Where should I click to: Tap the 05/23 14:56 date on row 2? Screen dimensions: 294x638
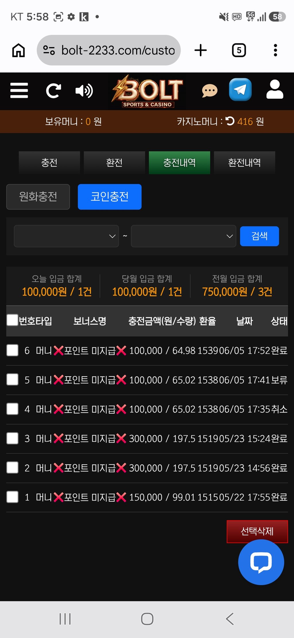[245, 468]
